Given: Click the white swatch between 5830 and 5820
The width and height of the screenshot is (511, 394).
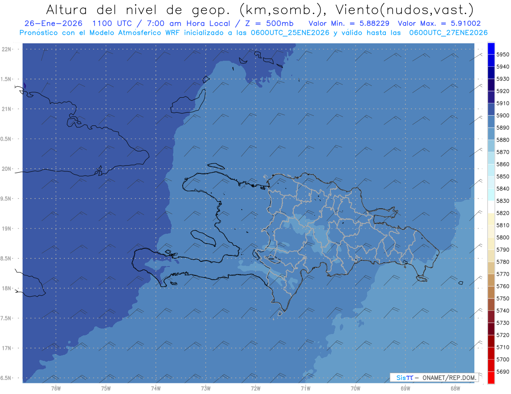Looking at the screenshot, I should (491, 207).
